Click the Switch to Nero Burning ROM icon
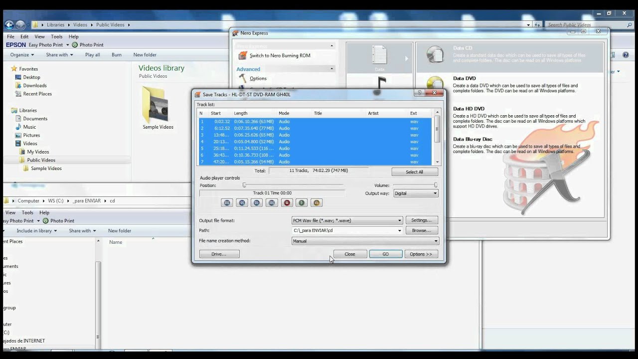The width and height of the screenshot is (638, 359). coord(243,55)
